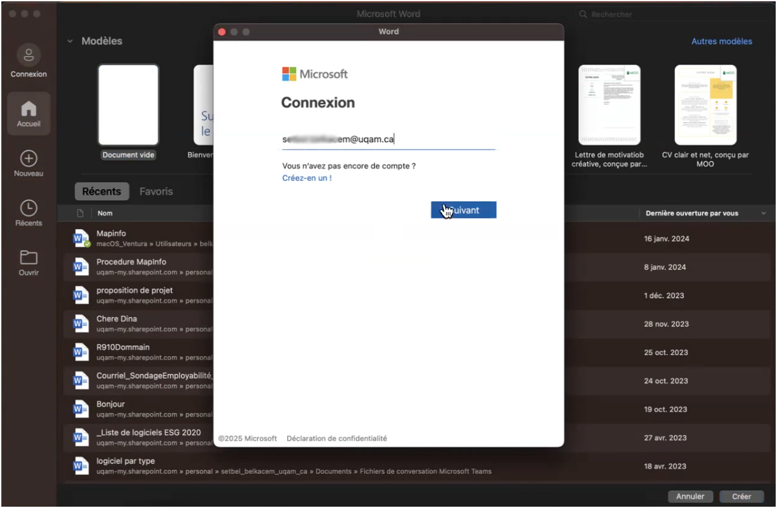Open the Accueil home icon

28,110
